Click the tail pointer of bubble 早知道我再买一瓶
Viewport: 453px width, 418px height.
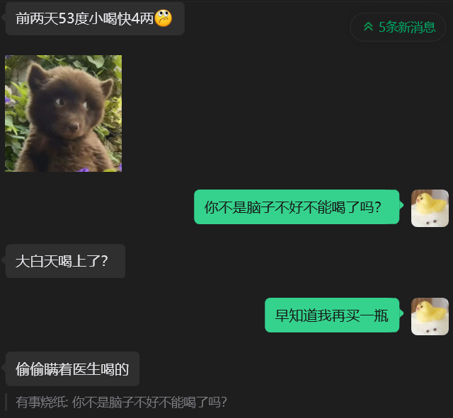pos(401,313)
